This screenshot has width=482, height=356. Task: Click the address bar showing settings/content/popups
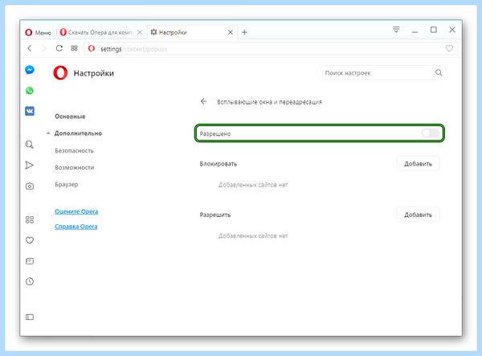click(x=271, y=48)
